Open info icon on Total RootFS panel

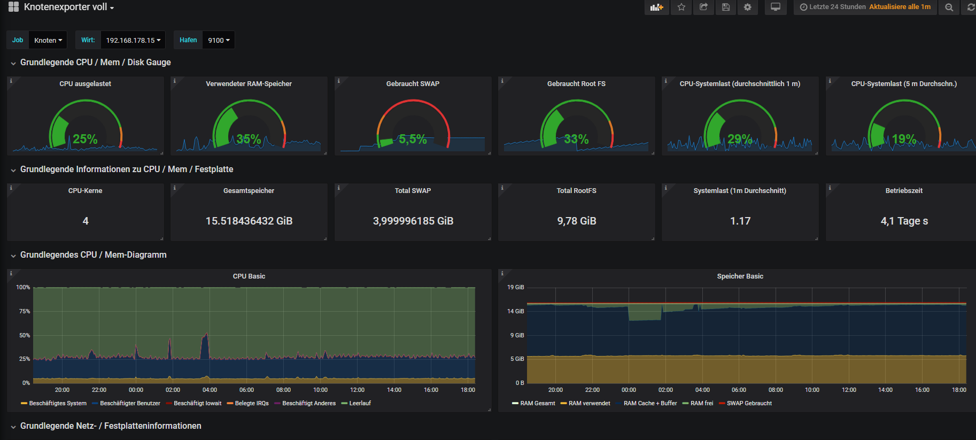(x=502, y=188)
